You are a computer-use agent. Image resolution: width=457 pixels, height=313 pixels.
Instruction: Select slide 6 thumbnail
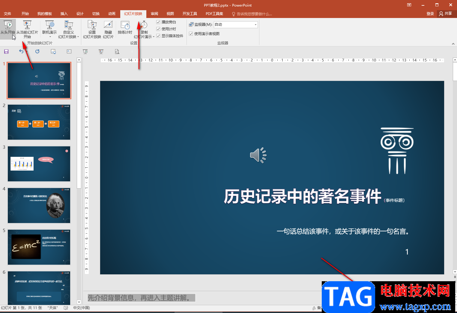point(39,288)
